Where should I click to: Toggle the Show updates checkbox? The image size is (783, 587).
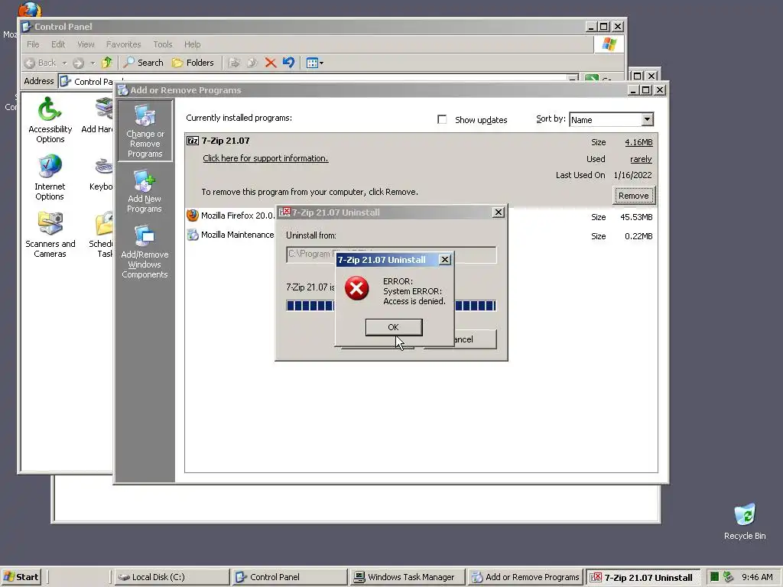442,119
